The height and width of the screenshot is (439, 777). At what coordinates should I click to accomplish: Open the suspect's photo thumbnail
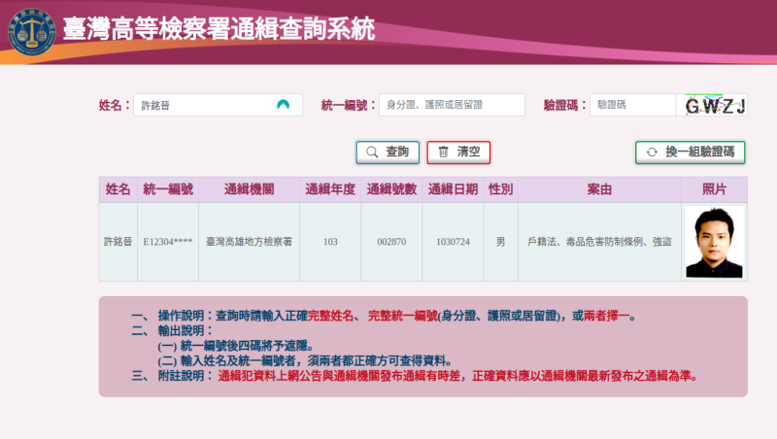[714, 242]
